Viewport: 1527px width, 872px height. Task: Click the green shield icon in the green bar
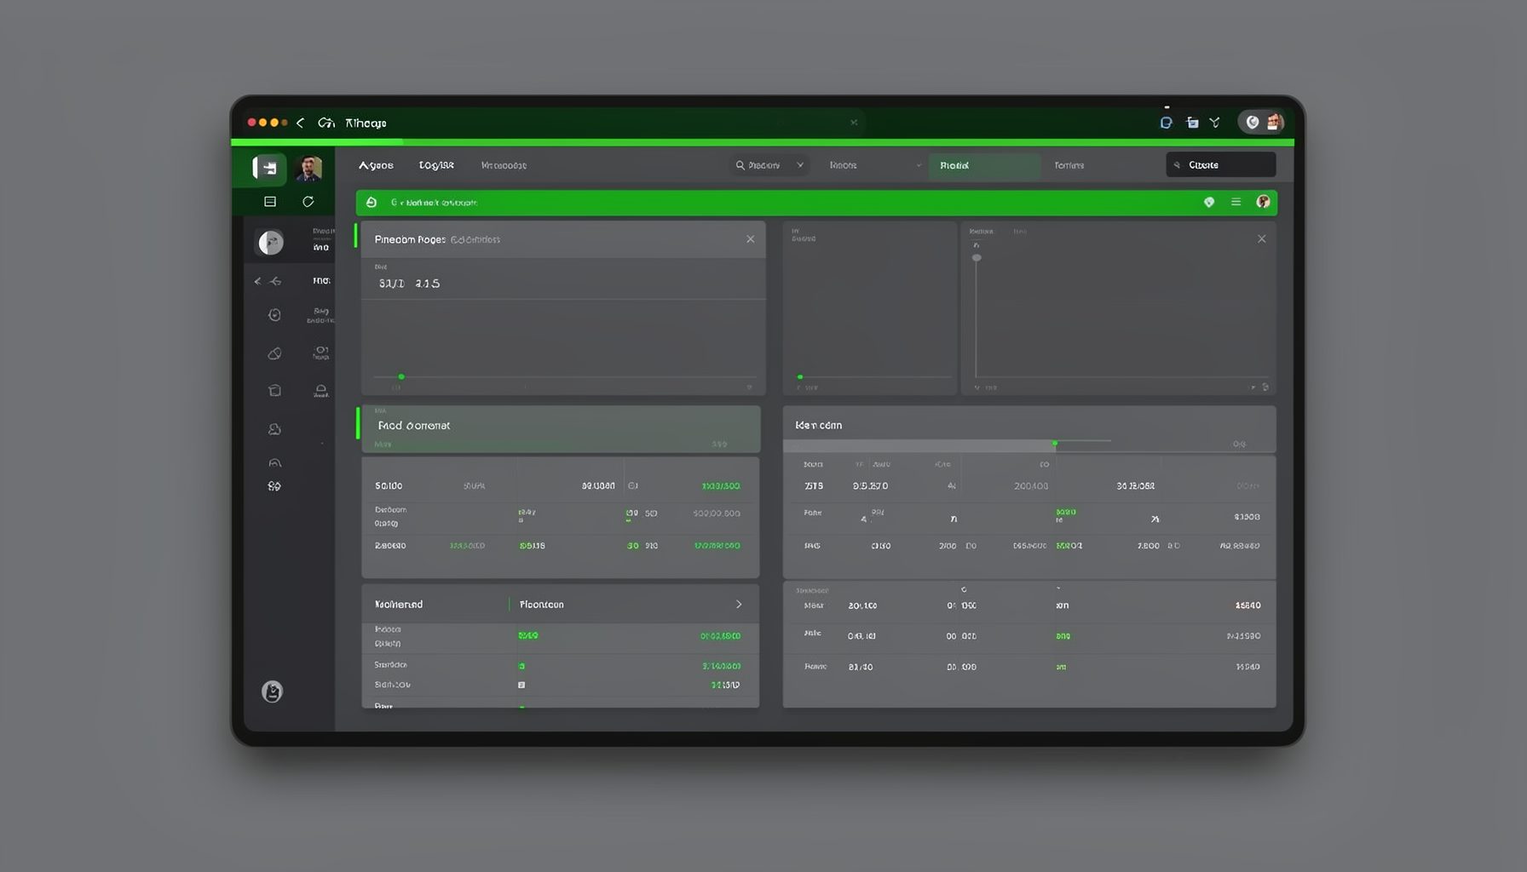(x=1208, y=202)
